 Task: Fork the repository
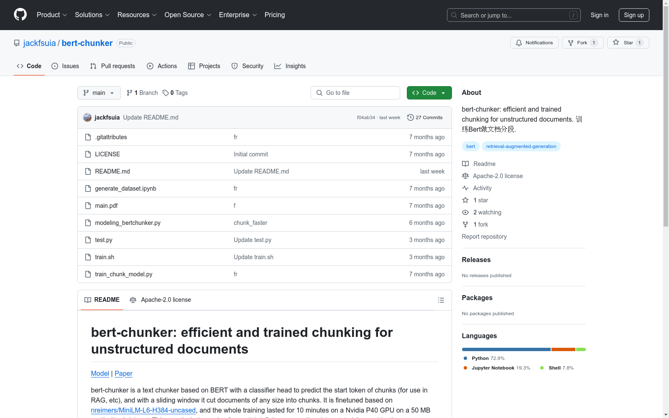(x=583, y=43)
